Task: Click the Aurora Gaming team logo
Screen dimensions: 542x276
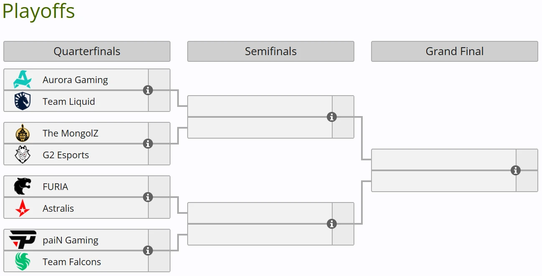Action: tap(23, 79)
